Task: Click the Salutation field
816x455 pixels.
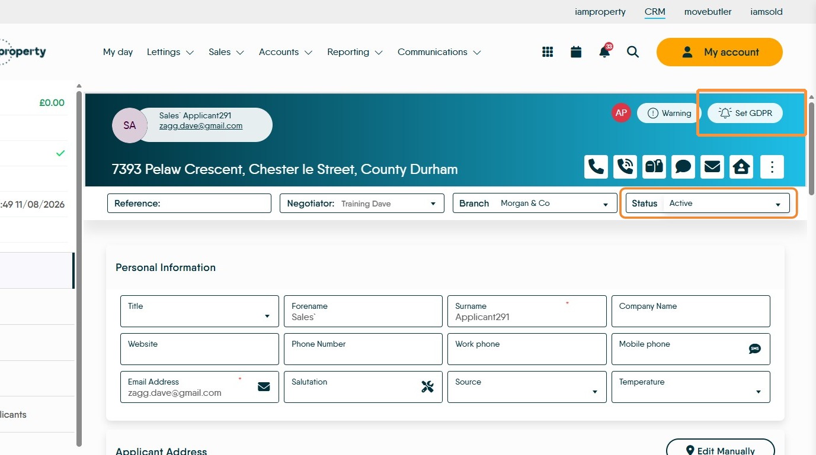Action: (x=363, y=387)
